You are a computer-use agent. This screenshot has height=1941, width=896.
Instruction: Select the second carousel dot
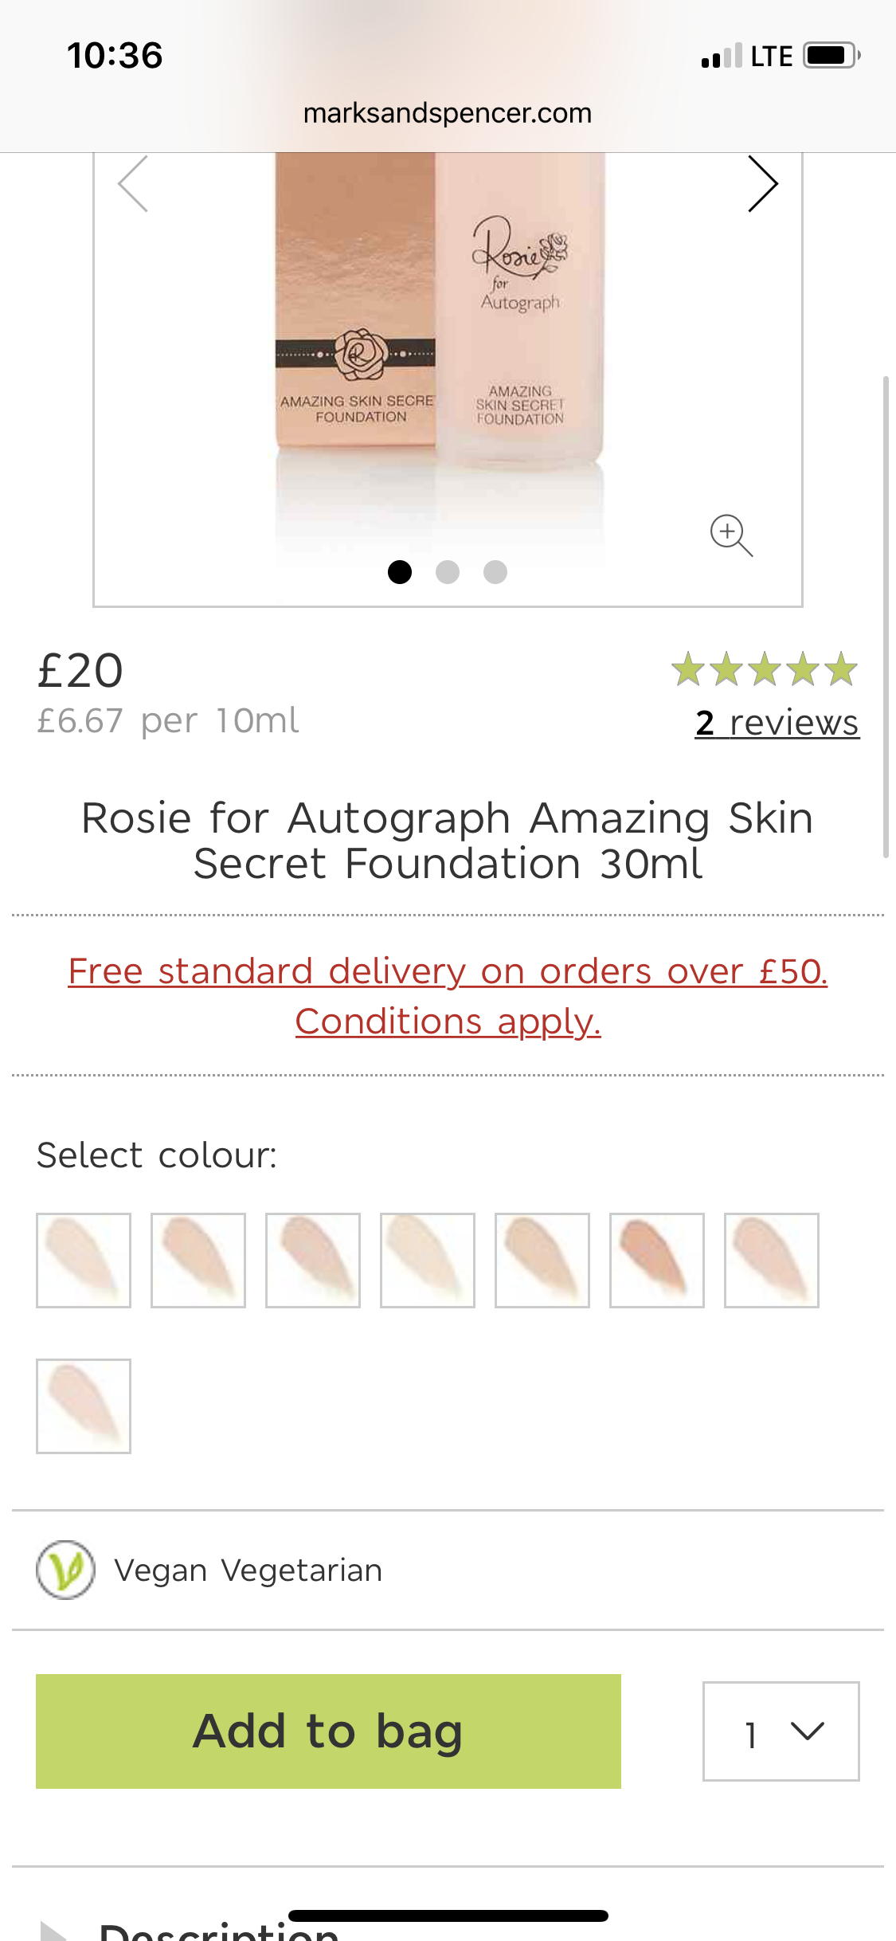pyautogui.click(x=448, y=572)
